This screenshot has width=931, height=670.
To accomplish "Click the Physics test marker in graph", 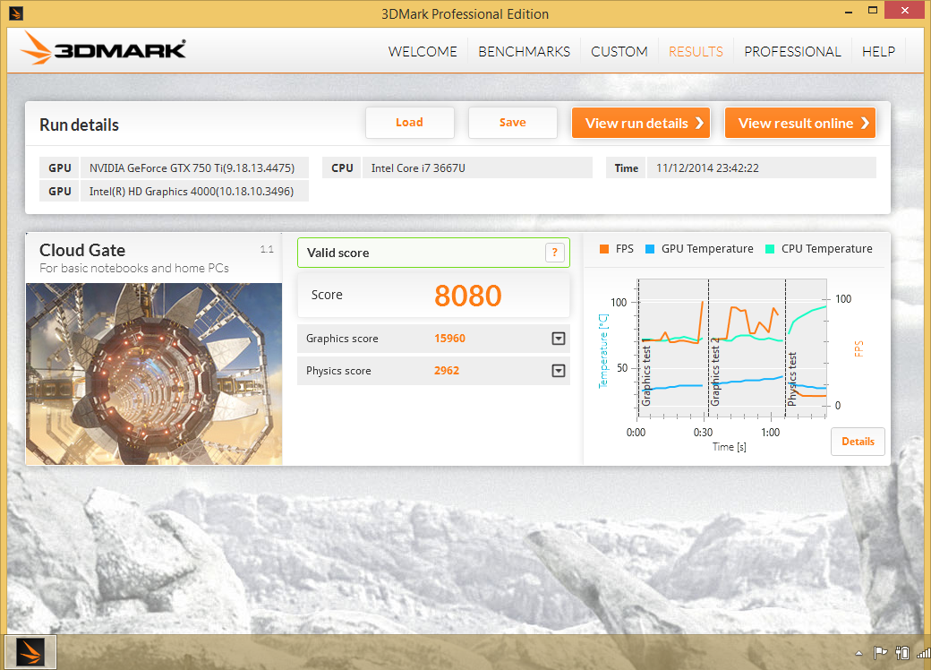I will pos(792,379).
